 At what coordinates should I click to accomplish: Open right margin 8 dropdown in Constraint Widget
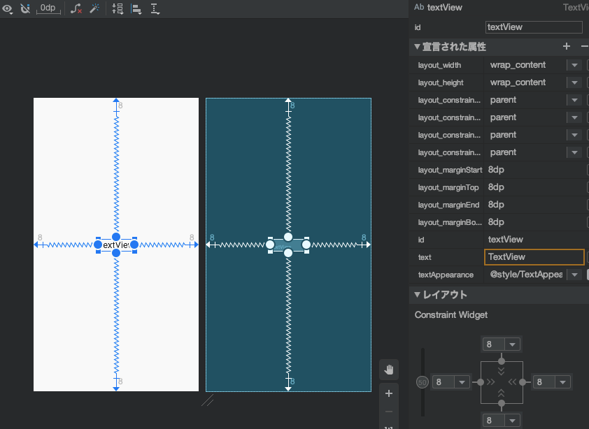[562, 382]
